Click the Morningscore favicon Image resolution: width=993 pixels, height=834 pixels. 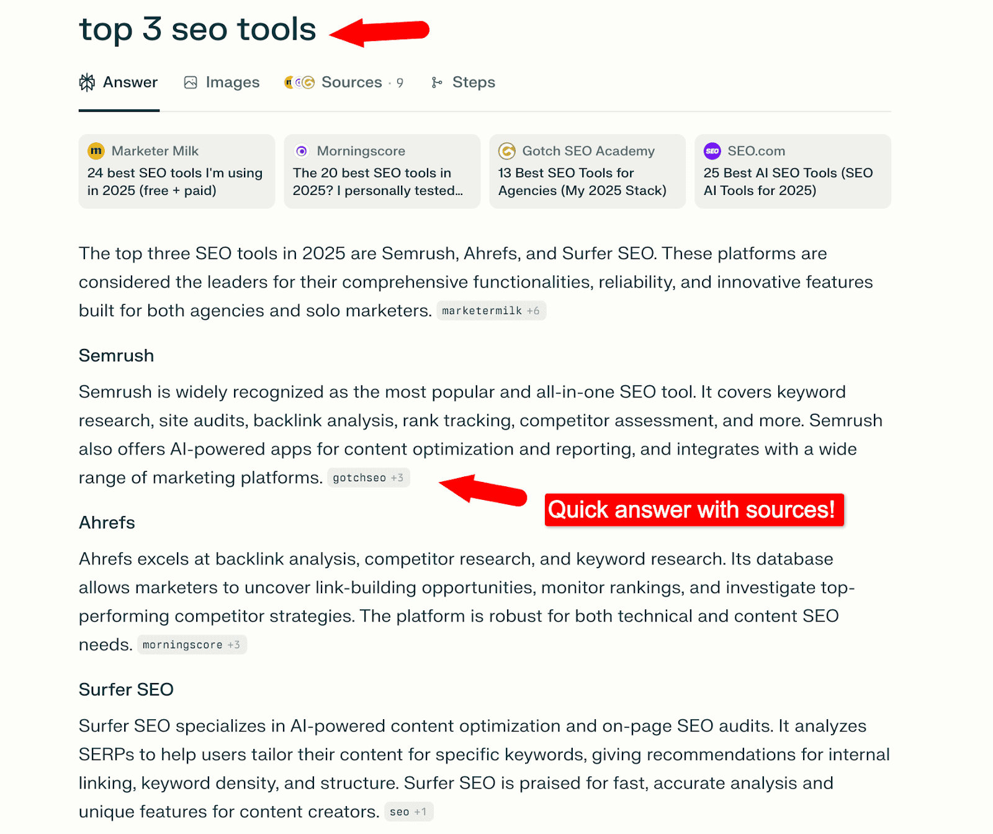click(302, 151)
